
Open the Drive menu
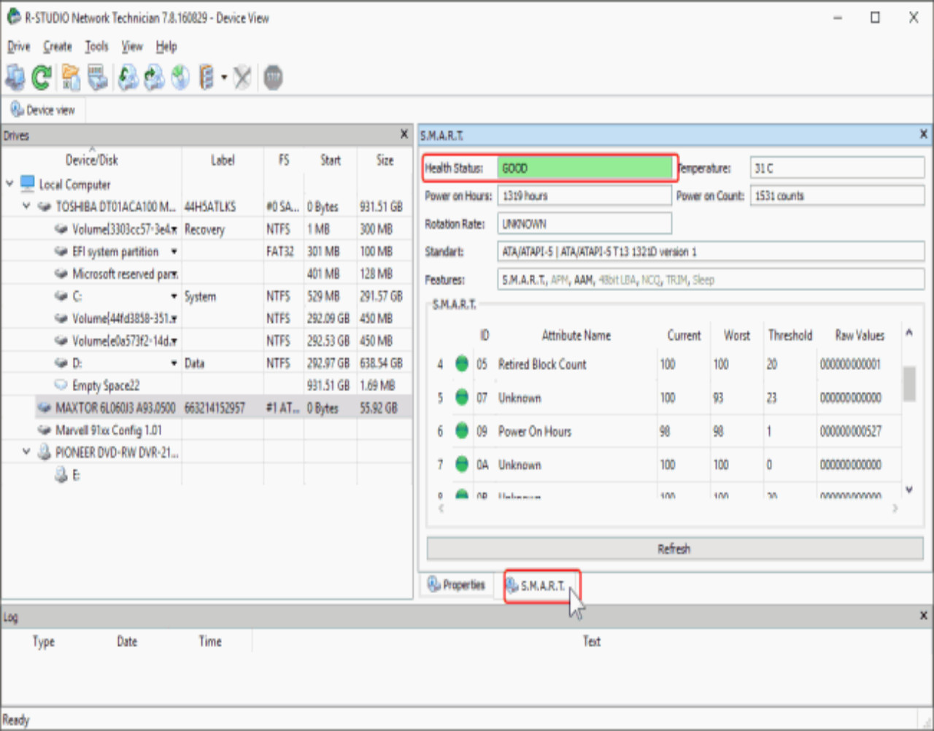19,47
